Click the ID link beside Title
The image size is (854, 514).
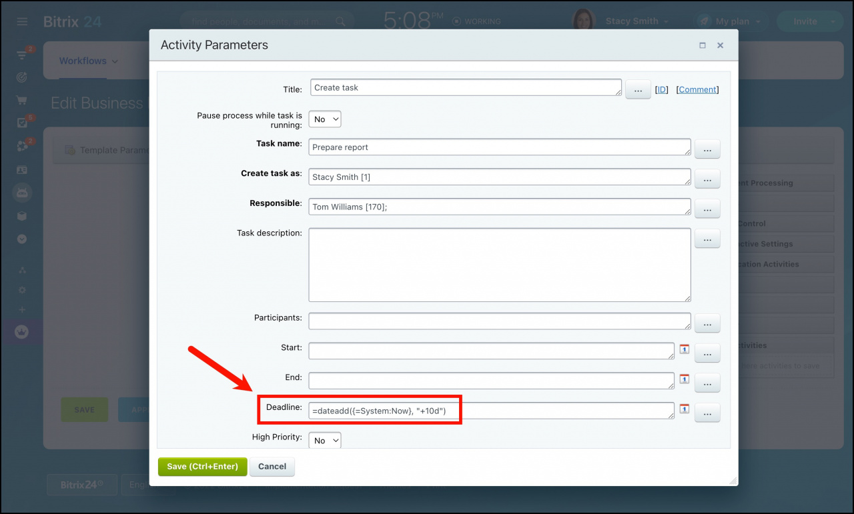pyautogui.click(x=661, y=89)
